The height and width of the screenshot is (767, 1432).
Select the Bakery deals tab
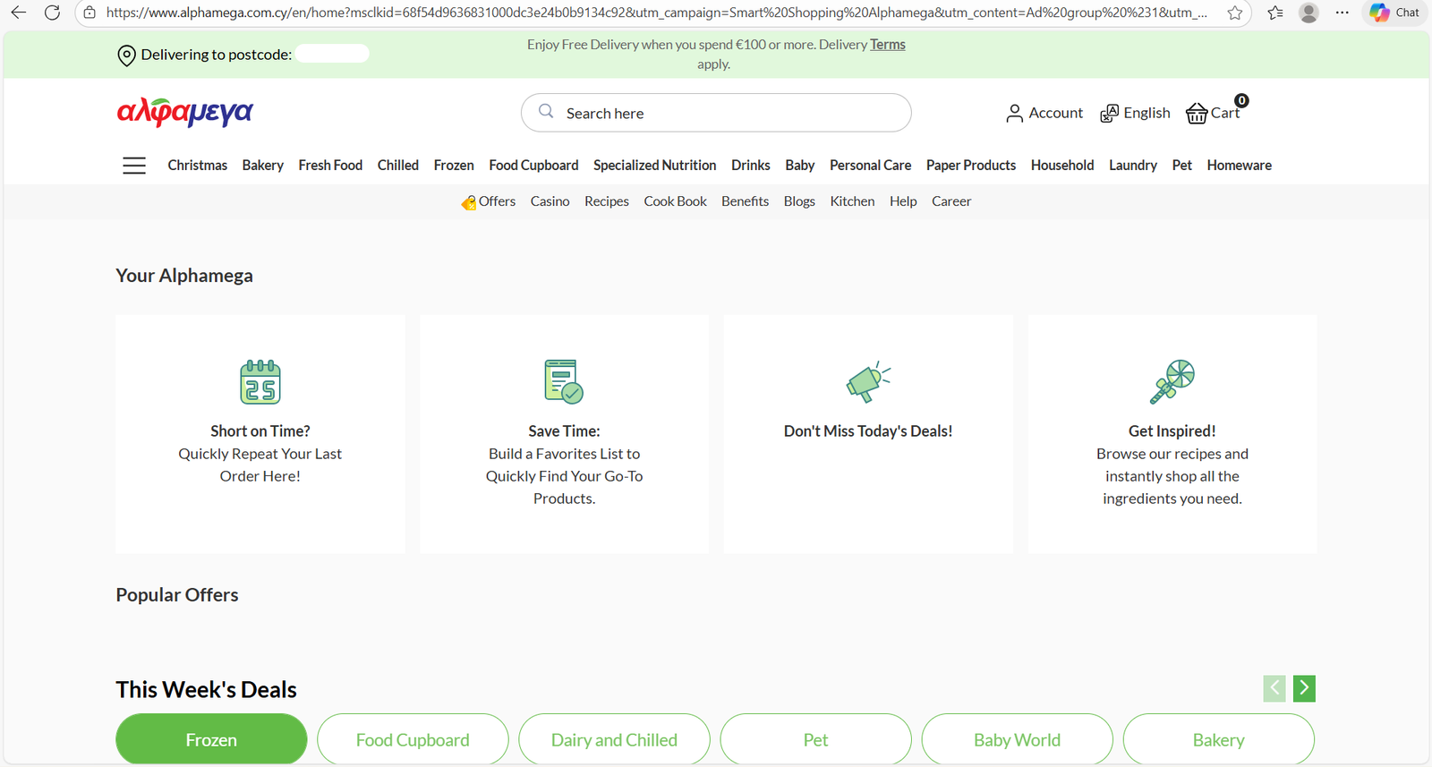[x=1218, y=739]
